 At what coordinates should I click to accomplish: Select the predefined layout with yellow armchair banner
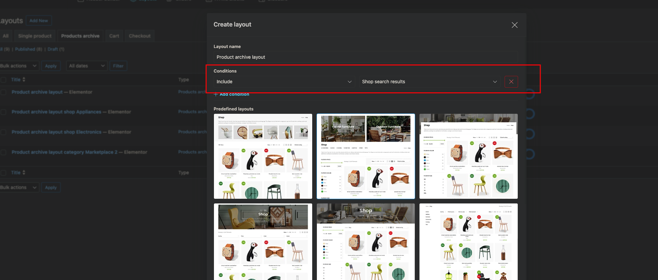coord(263,242)
